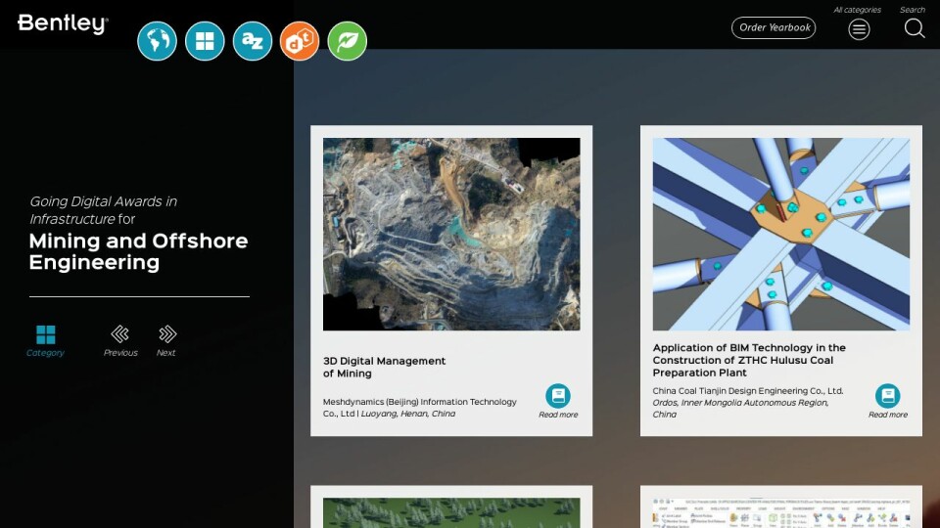Open the partially visible forest terrain thumbnail
Viewport: 940px width, 528px height.
(x=451, y=512)
